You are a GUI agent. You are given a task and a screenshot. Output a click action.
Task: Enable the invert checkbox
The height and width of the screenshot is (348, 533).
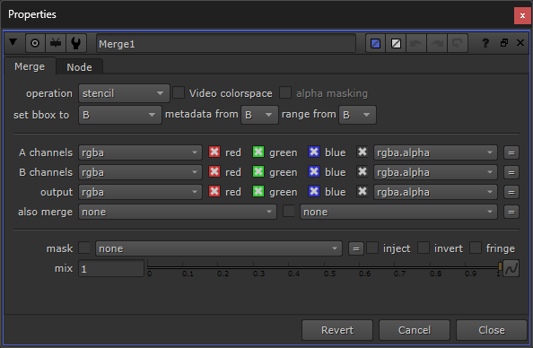(x=424, y=248)
